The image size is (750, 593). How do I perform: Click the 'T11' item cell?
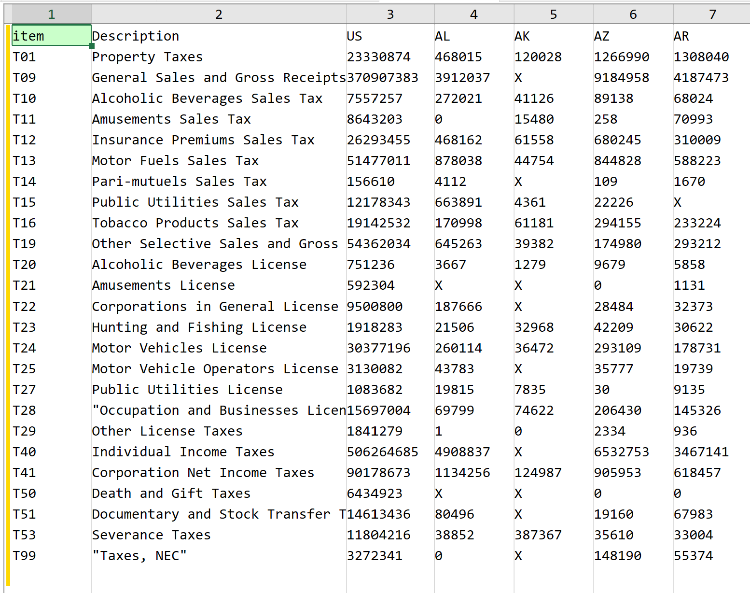click(x=51, y=119)
